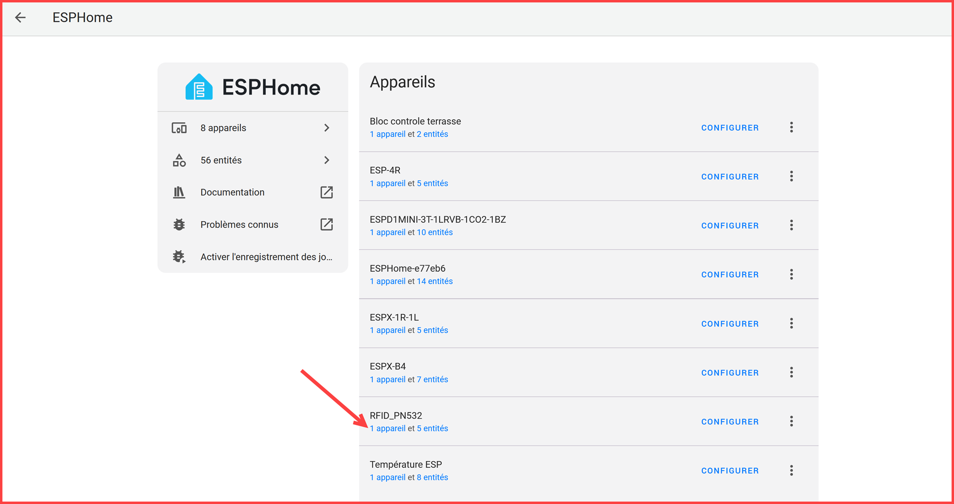This screenshot has width=954, height=504.
Task: Open 1 appareil link under ESP-4R
Action: click(388, 183)
